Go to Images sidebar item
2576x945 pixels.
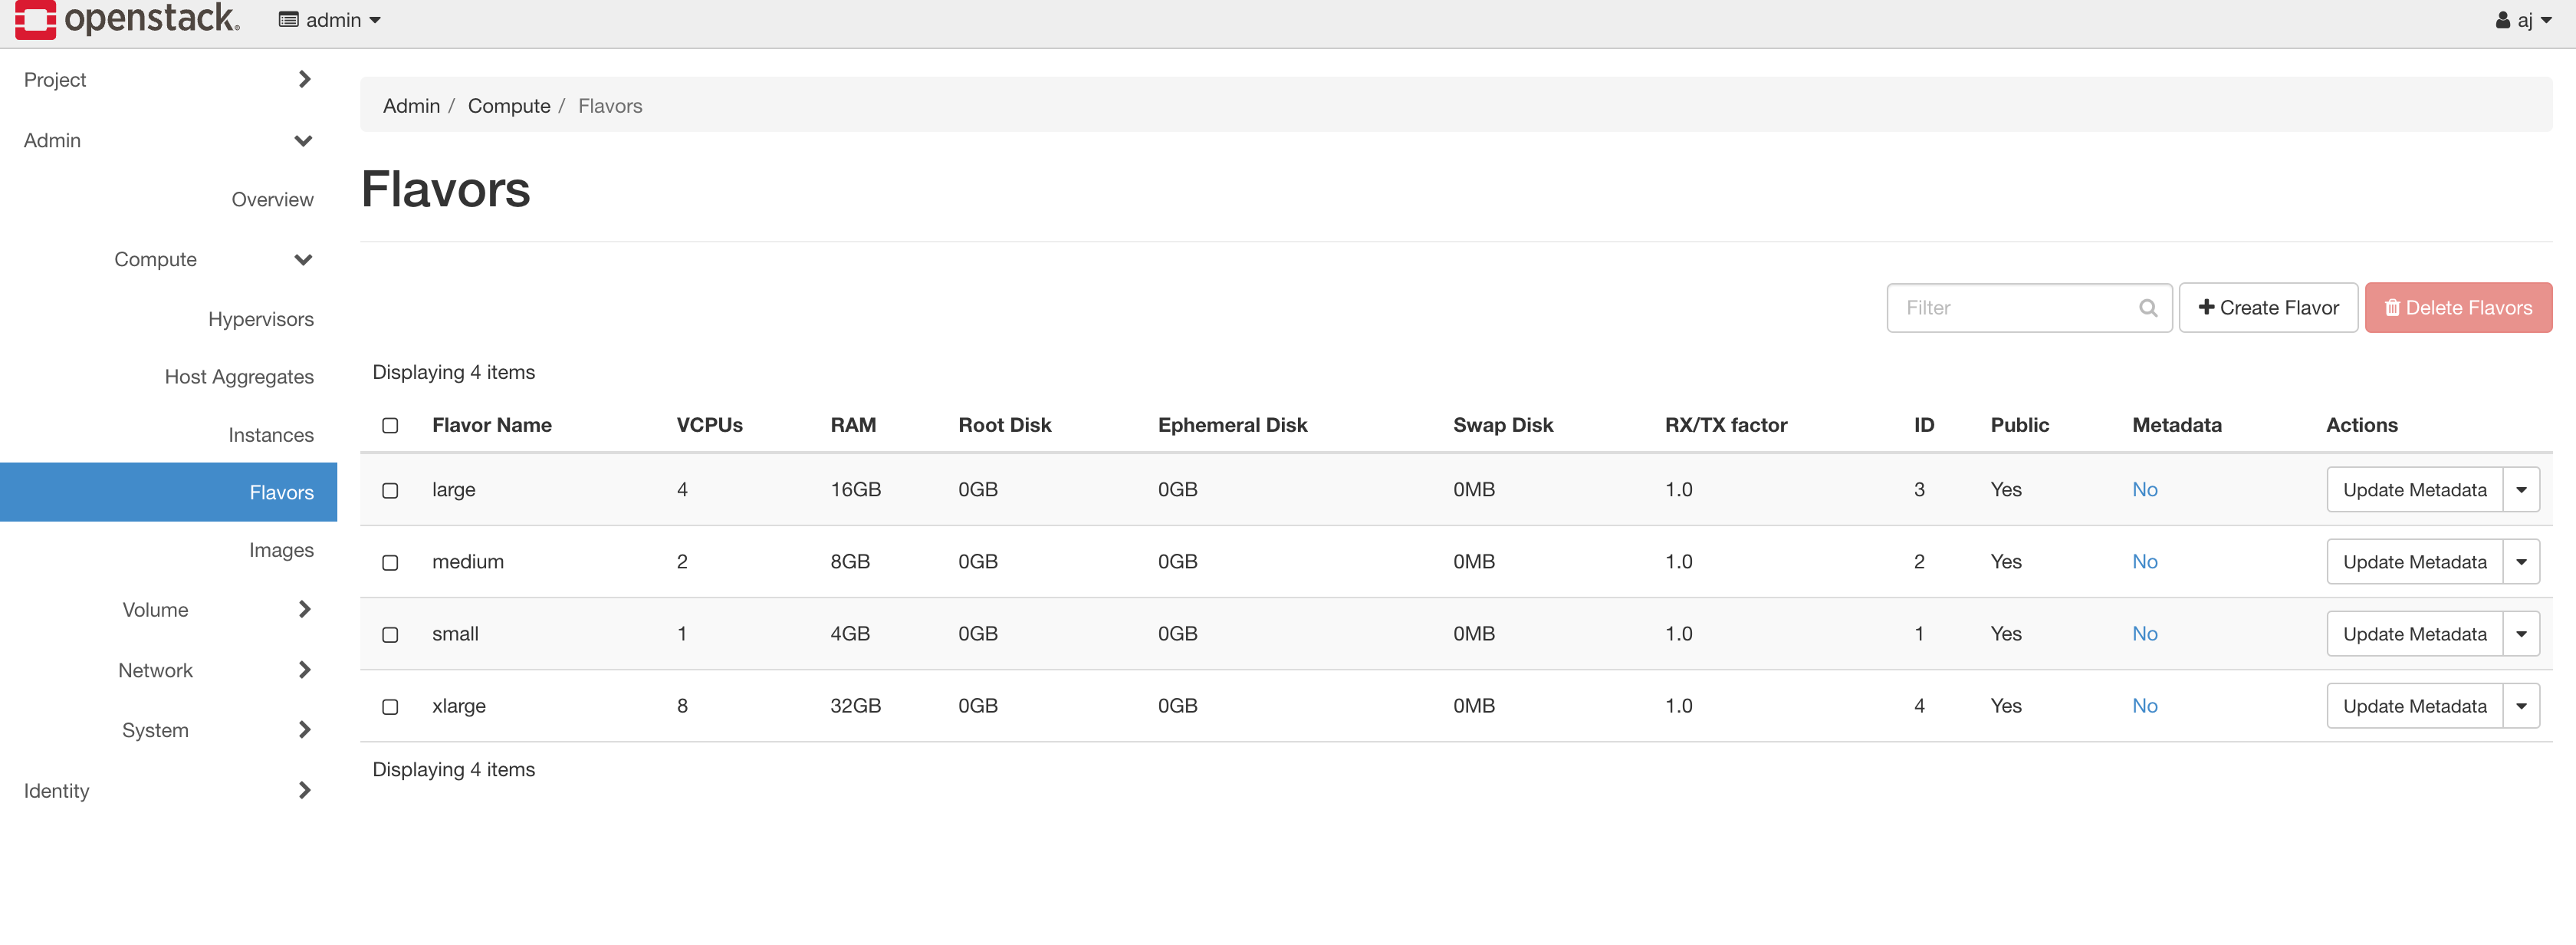[281, 550]
